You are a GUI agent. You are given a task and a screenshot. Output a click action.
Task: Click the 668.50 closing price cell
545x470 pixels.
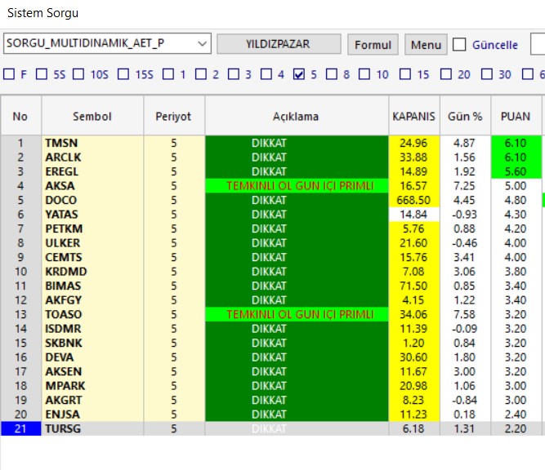point(413,200)
